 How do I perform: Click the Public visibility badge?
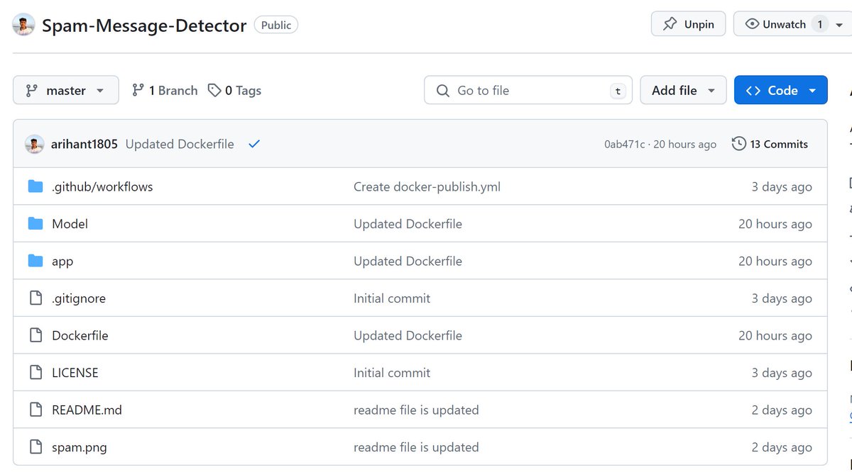coord(276,25)
